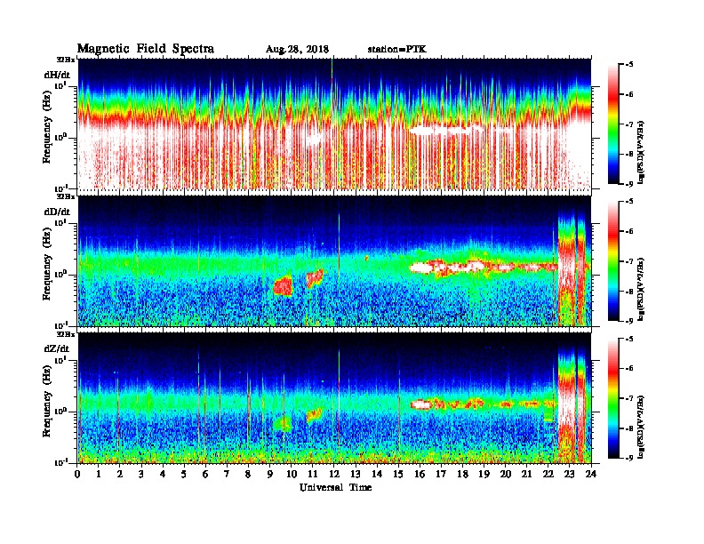Click the hour 20 tick label

[506, 475]
